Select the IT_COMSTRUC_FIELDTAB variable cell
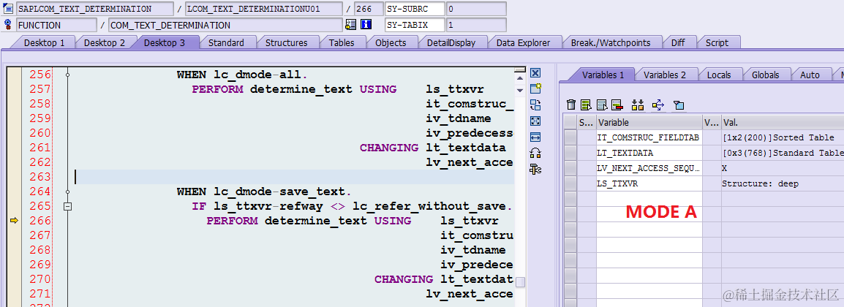Viewport: 844px width, 307px height. click(x=649, y=137)
